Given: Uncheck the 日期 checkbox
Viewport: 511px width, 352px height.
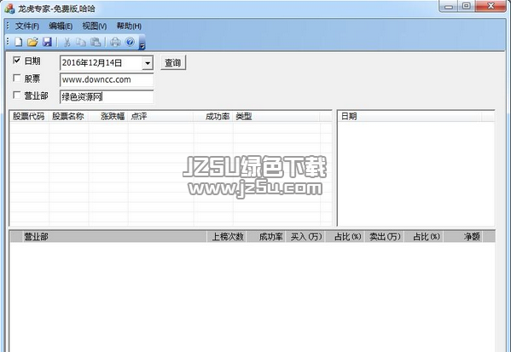Looking at the screenshot, I should click(16, 61).
